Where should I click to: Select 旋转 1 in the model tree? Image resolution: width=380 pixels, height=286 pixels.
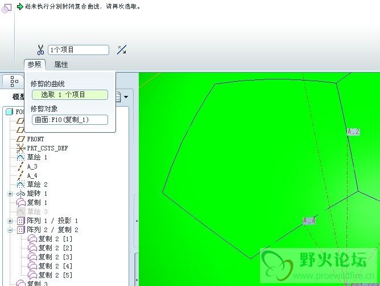pyautogui.click(x=37, y=194)
